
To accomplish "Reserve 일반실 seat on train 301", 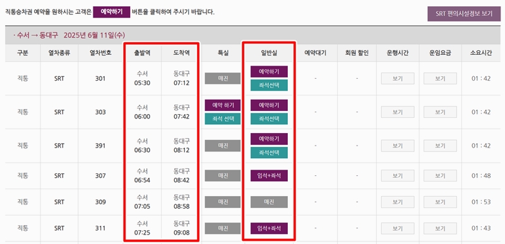I will tap(269, 71).
